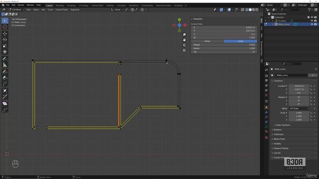The width and height of the screenshot is (319, 179).
Task: Select the Cursor tool in left toolbar
Action: click(x=4, y=27)
